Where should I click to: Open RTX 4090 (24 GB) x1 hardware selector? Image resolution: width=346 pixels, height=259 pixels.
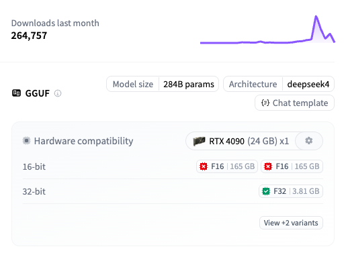coord(241,141)
